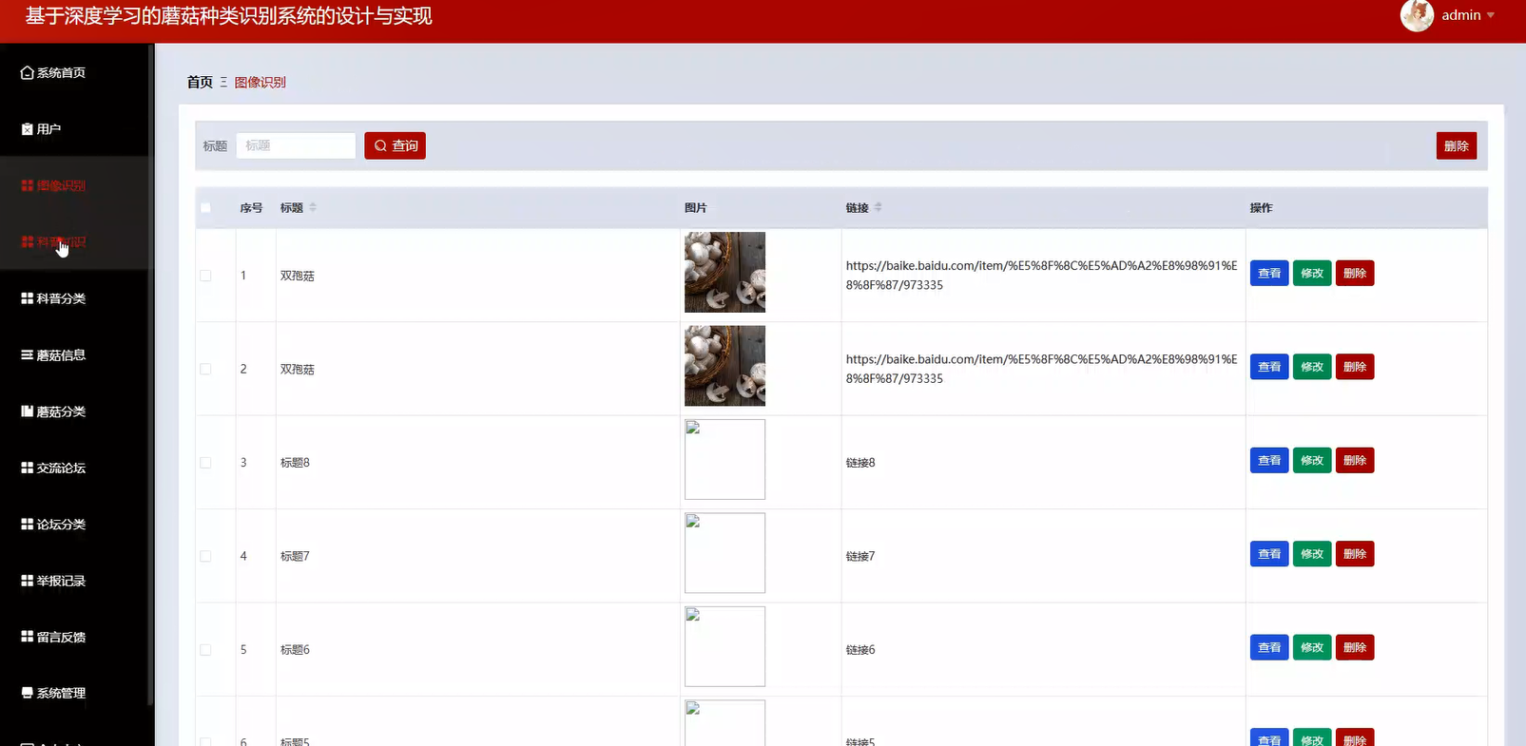
Task: Check the checkbox for row 2 双孢菇
Action: pyautogui.click(x=205, y=369)
